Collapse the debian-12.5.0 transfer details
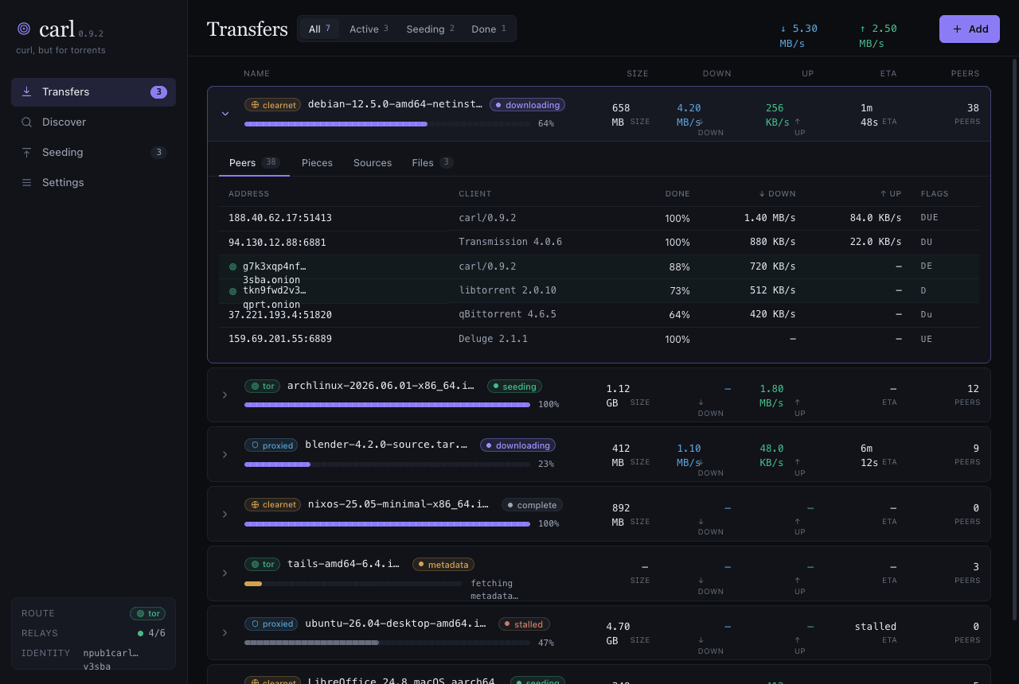Viewport: 1019px width, 684px height. coord(225,114)
